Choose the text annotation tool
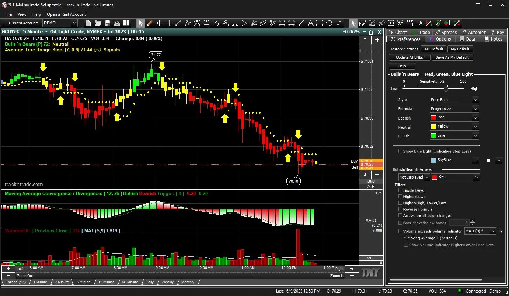Image resolution: width=509 pixels, height=296 pixels. tap(310, 23)
